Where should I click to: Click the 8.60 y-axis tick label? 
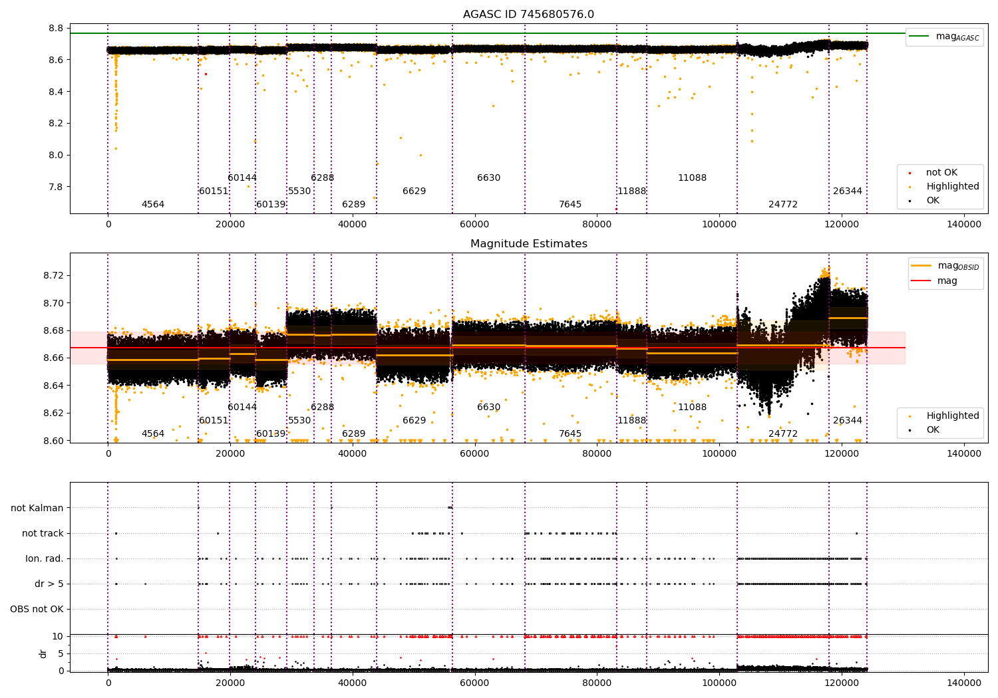(x=53, y=441)
